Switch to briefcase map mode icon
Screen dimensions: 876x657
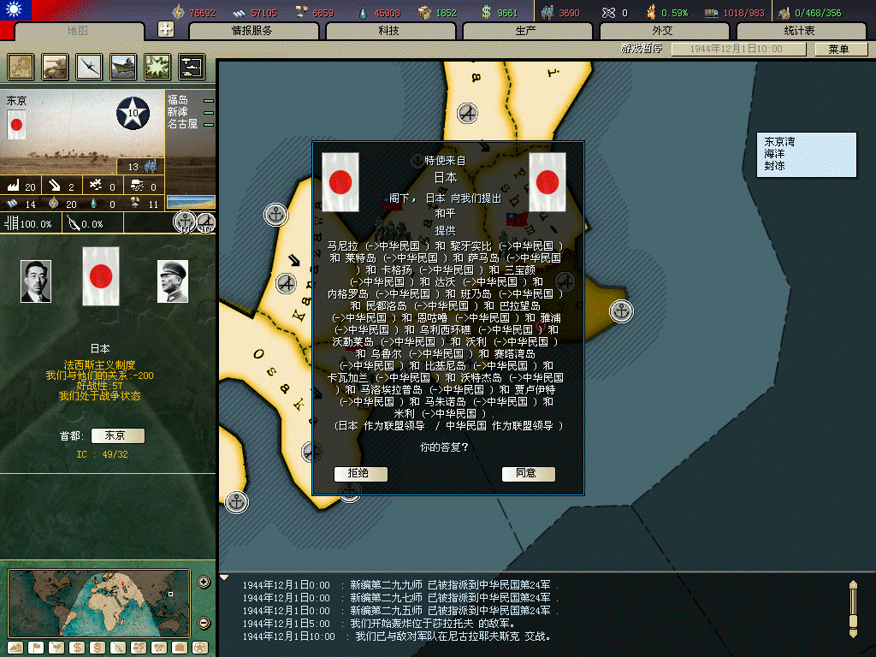coord(180,648)
